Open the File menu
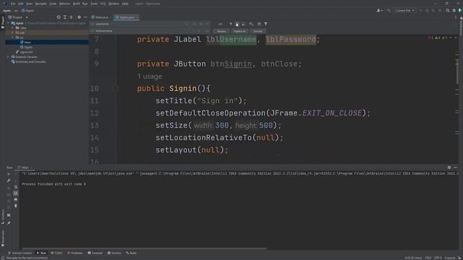Screen dimensions: 463x260 point(13,4)
